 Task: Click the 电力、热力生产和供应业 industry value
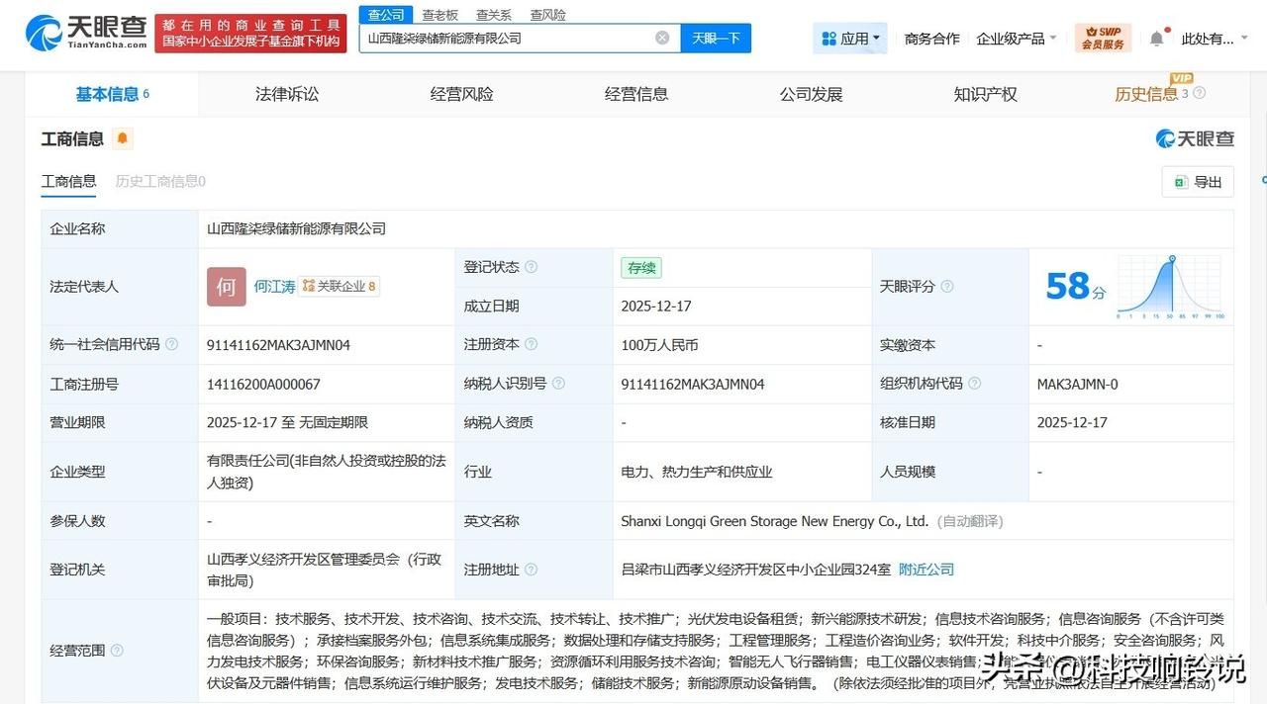coord(697,472)
